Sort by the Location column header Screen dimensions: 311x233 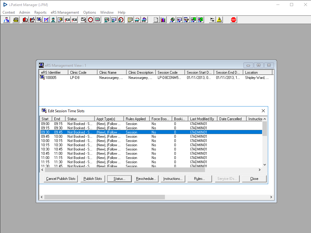258,73
